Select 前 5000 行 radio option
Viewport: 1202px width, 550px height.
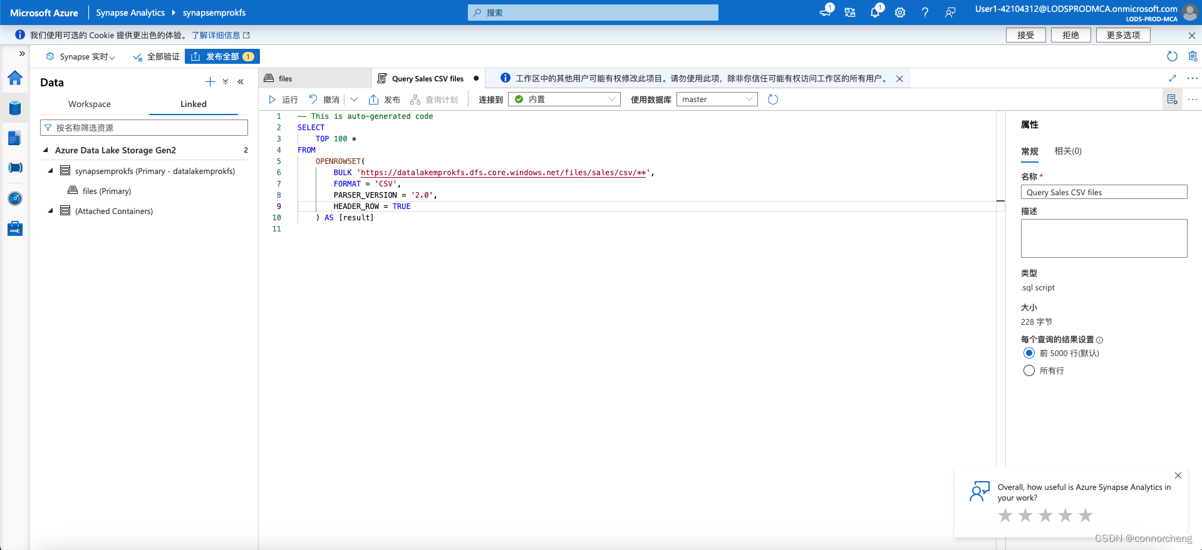click(1028, 353)
